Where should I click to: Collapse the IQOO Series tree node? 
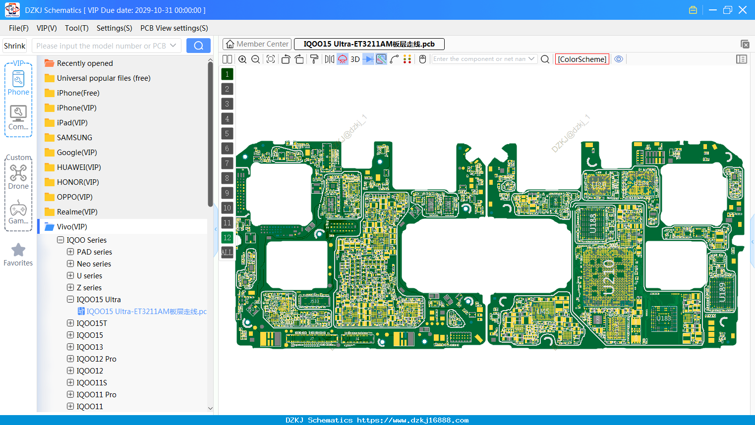coord(60,240)
